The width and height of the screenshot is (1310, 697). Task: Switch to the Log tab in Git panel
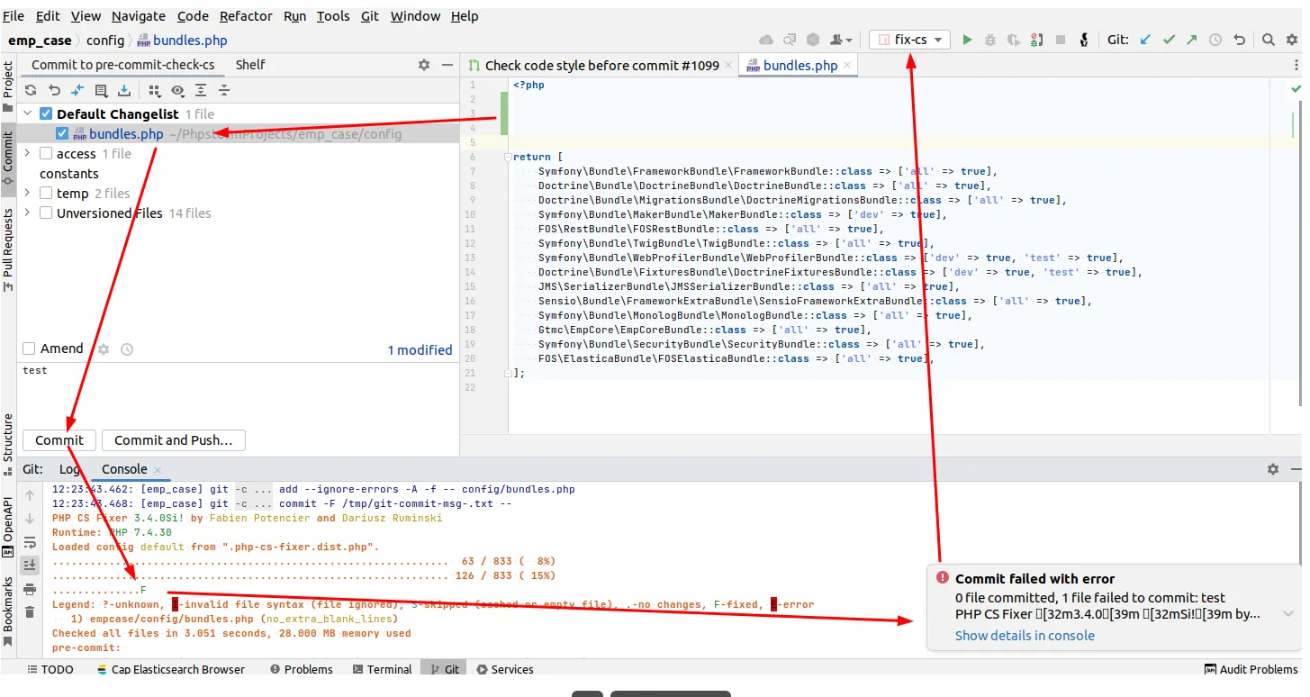[x=69, y=469]
